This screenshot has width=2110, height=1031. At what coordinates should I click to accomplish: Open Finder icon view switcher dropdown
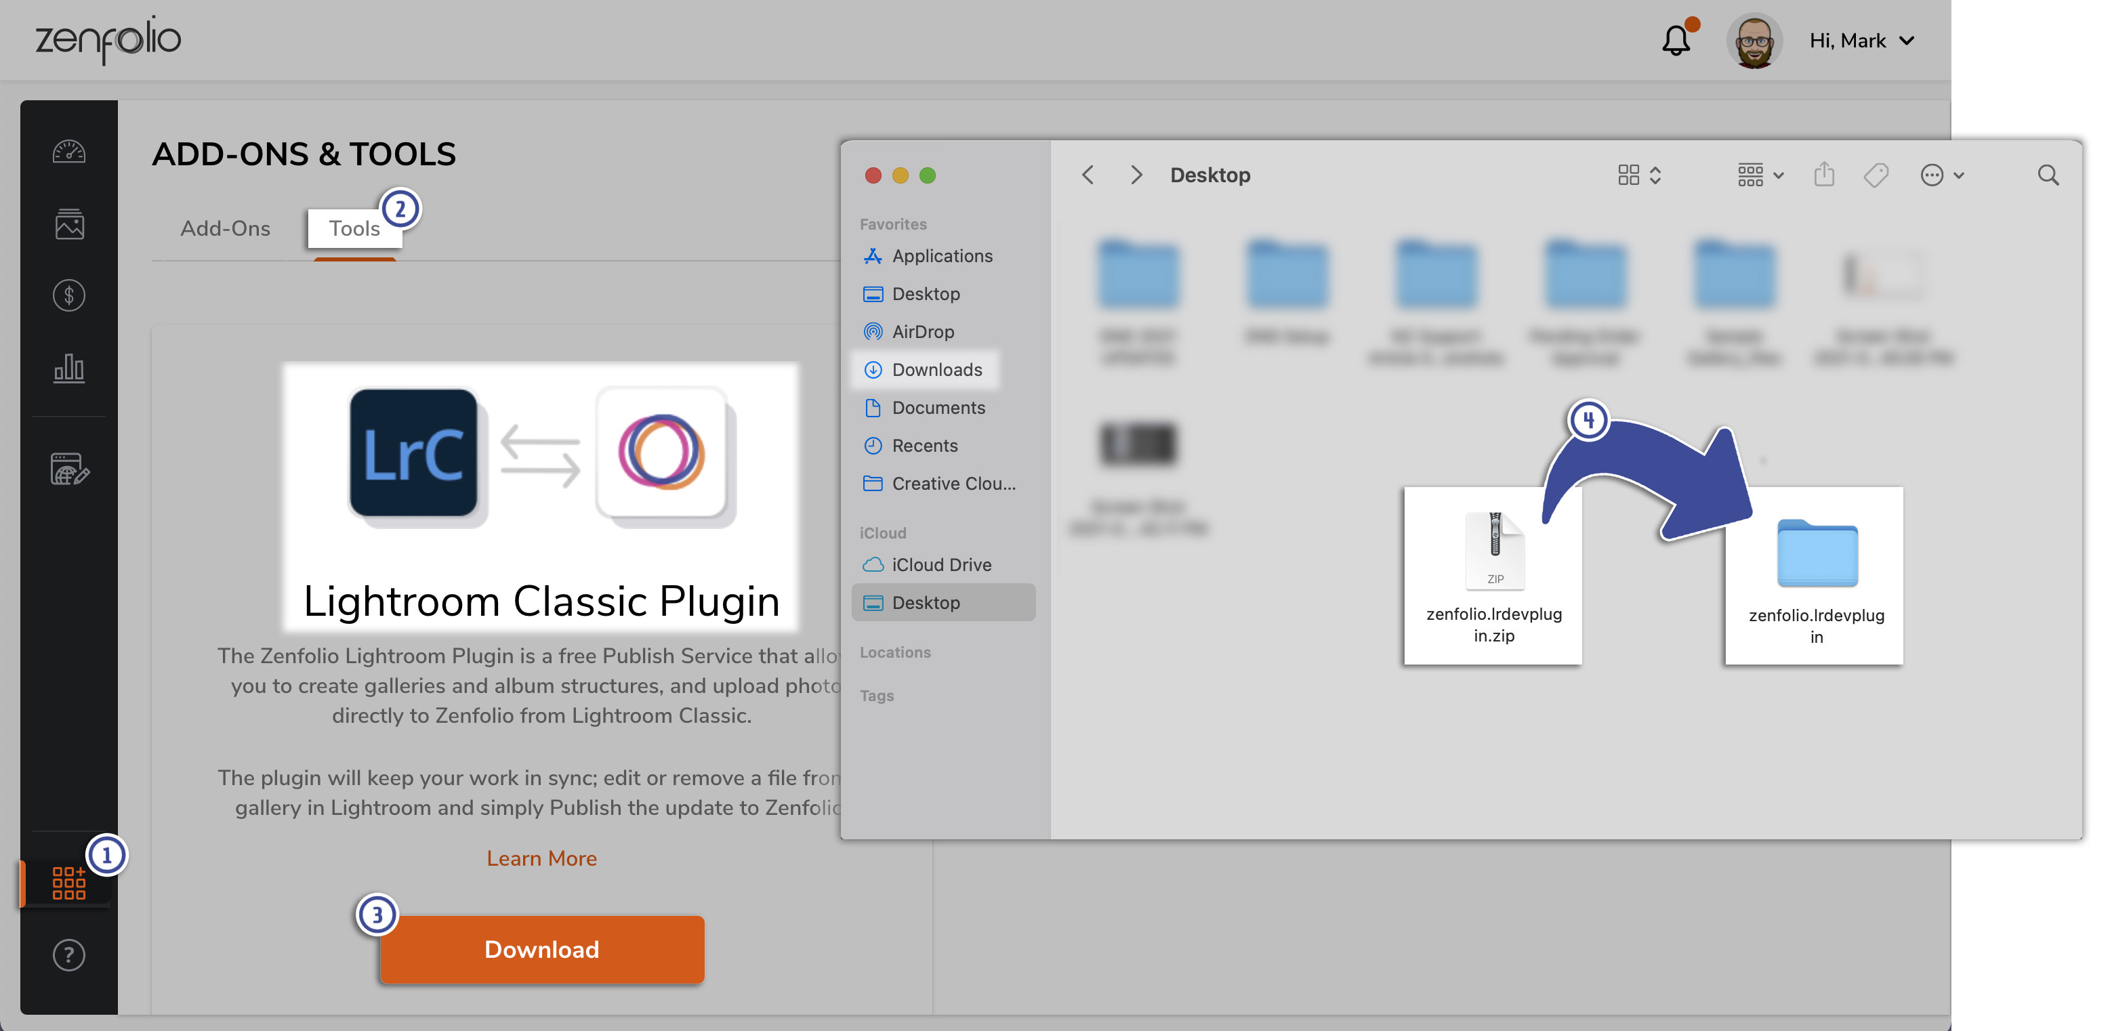(1639, 174)
